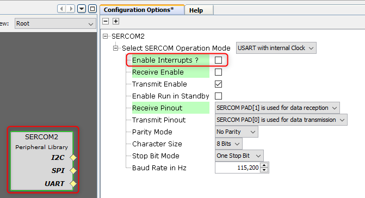
Task: Click the scroll-right arrow in panel header
Action: pos(71,9)
